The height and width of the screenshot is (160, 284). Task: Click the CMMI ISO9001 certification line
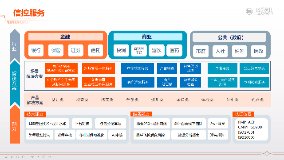(x=251, y=127)
